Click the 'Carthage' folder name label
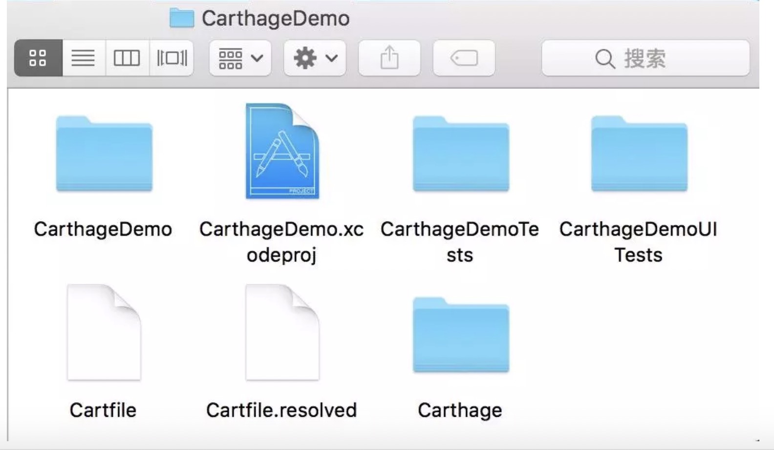This screenshot has height=450, width=774. (460, 411)
